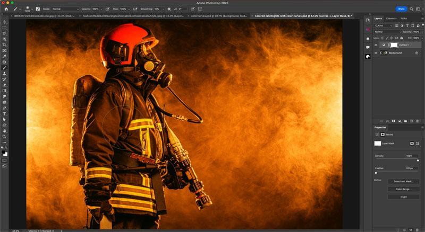Open the brush Mode dropdown in options bar
This screenshot has width=425, height=232.
point(64,9)
